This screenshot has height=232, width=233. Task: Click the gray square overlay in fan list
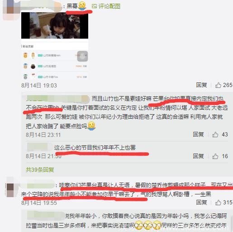(x=82, y=56)
